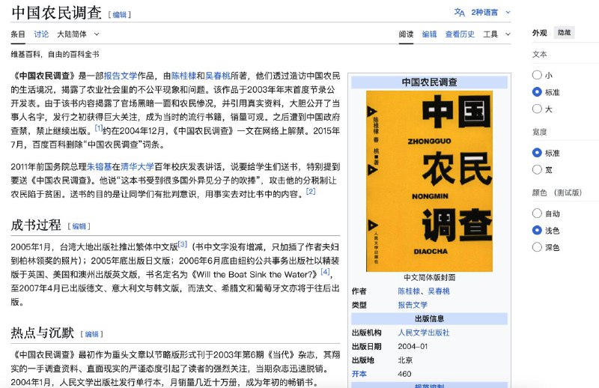Open the book cover image

(429, 181)
